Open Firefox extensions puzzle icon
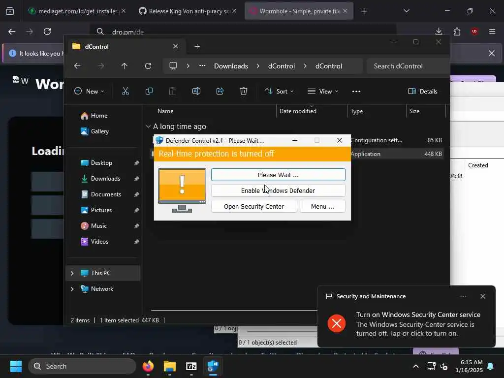The image size is (504, 378). pos(457,31)
